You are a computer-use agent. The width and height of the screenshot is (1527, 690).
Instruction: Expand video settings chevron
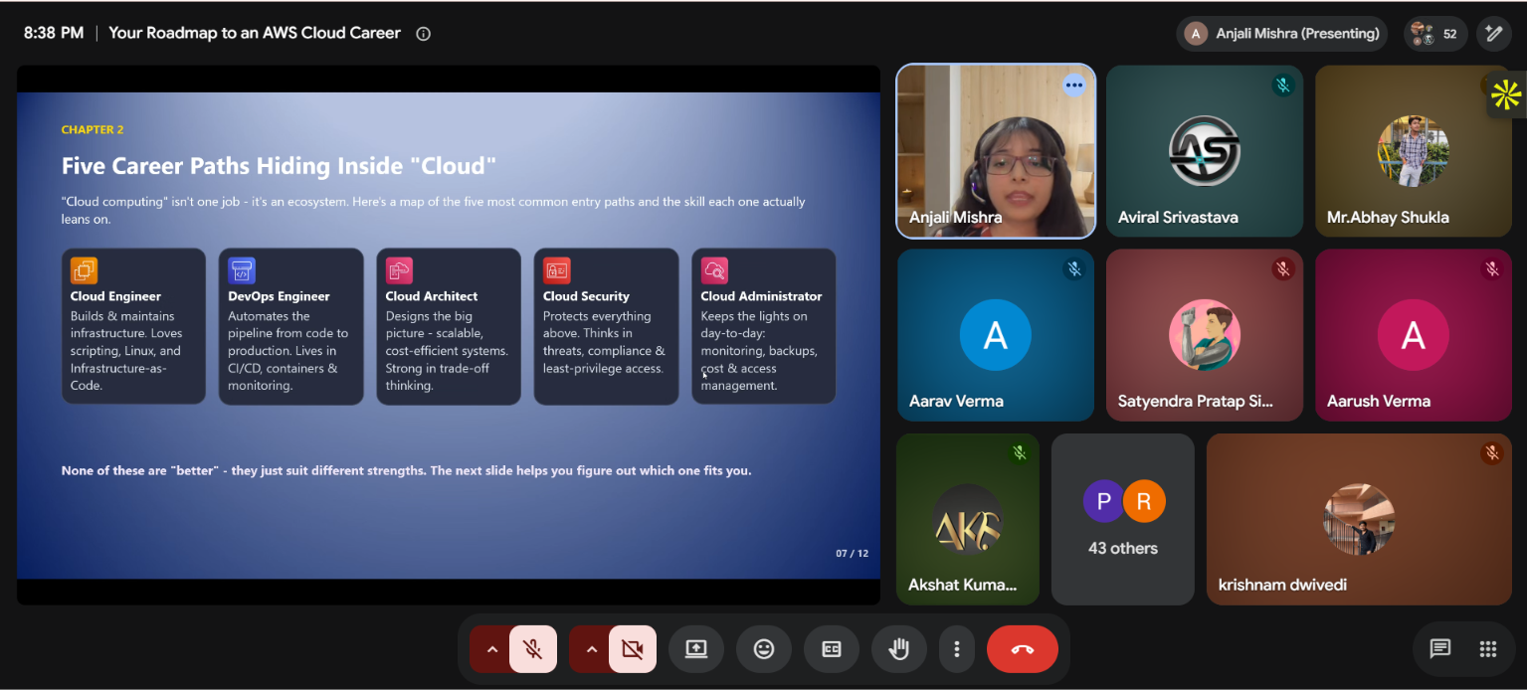click(x=591, y=649)
